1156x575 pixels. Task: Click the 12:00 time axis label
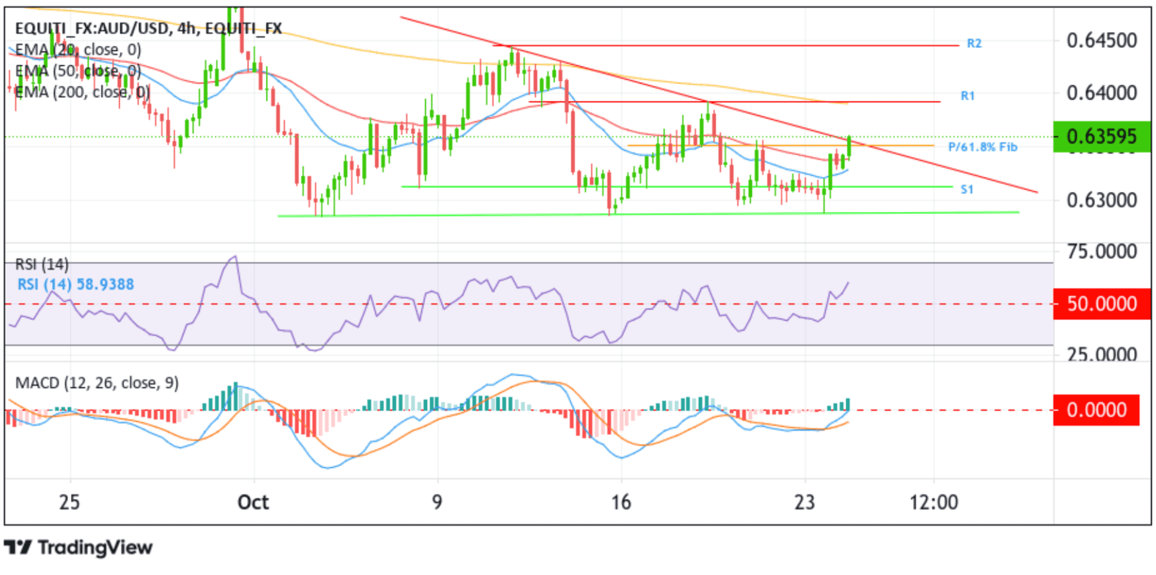click(934, 502)
